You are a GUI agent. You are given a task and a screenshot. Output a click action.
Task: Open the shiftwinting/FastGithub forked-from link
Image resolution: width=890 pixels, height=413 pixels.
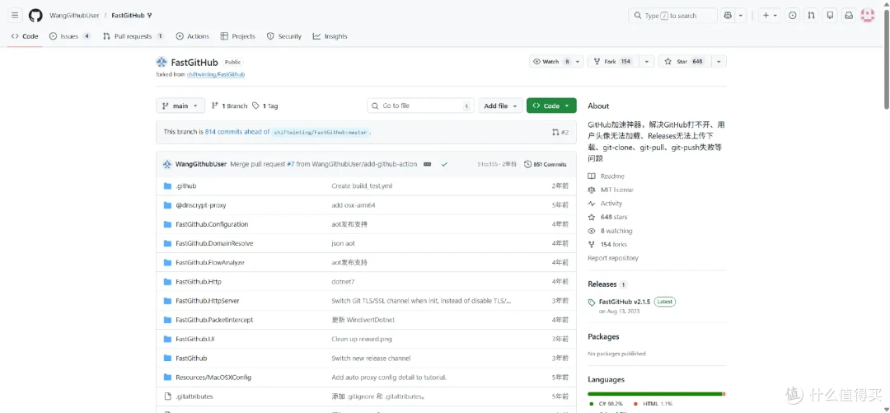click(x=216, y=74)
